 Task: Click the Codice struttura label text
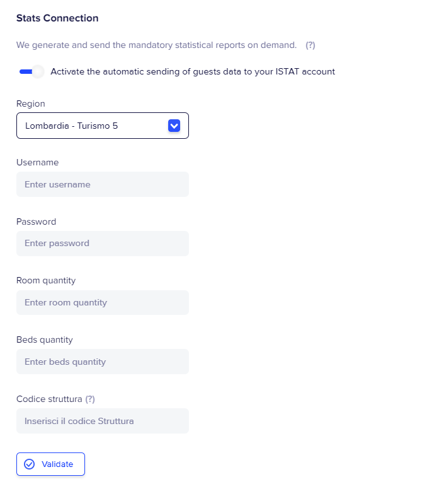tap(49, 399)
